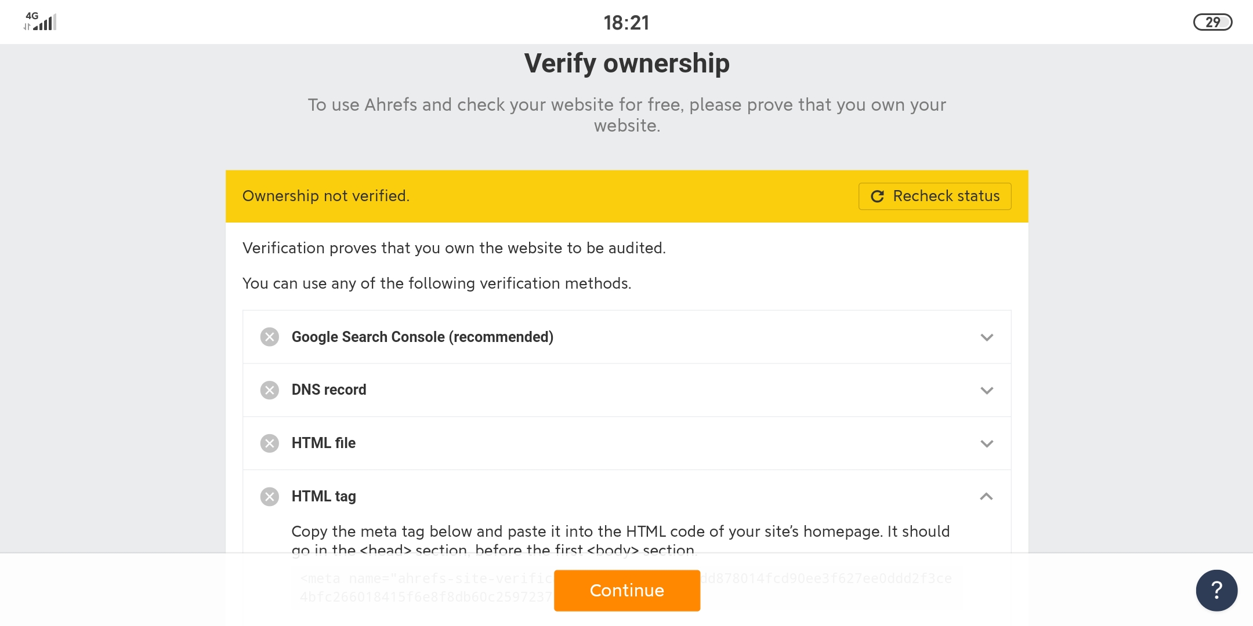Select the HTML tag method label
The height and width of the screenshot is (626, 1253).
coord(324,496)
